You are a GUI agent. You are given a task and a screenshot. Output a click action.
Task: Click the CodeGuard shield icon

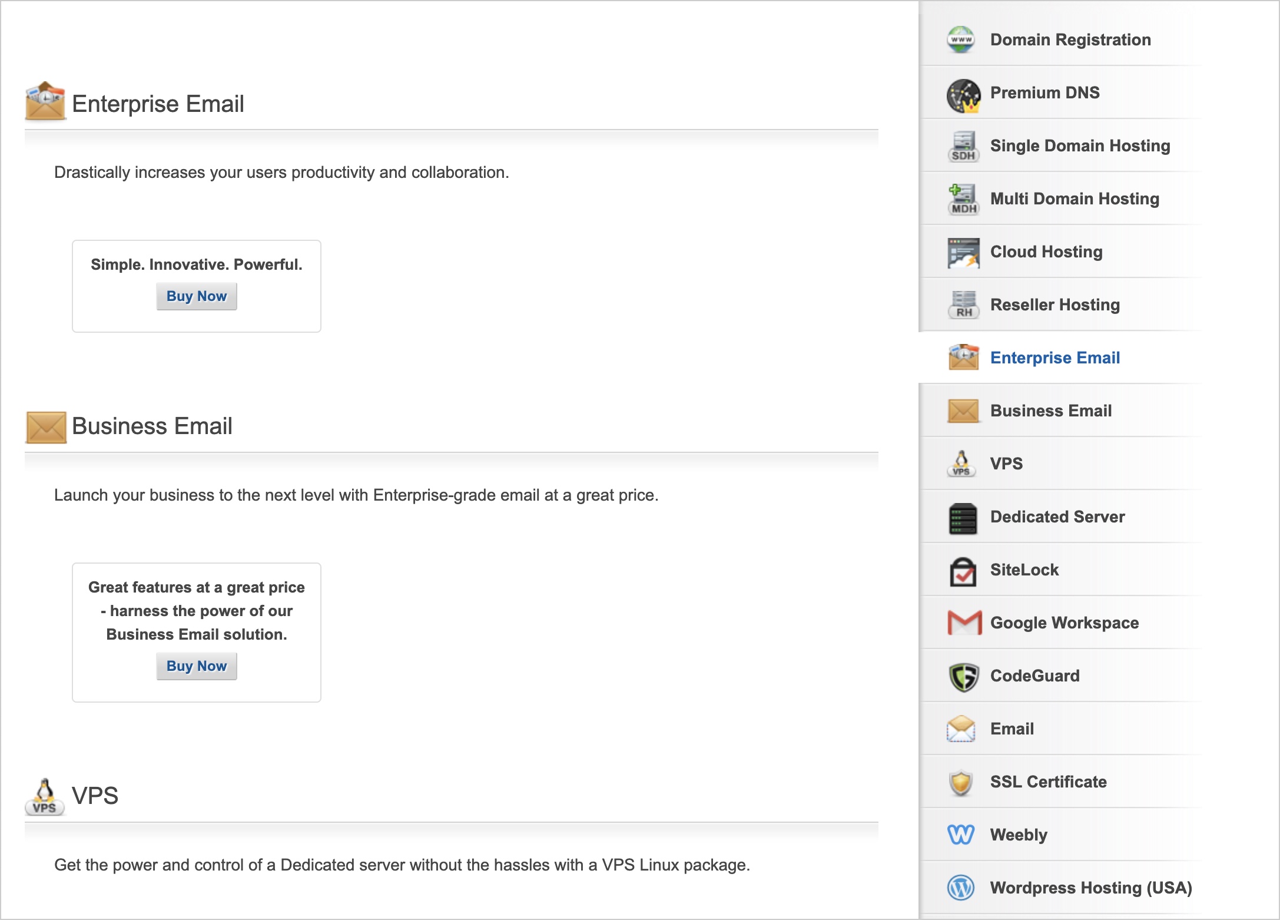[963, 677]
